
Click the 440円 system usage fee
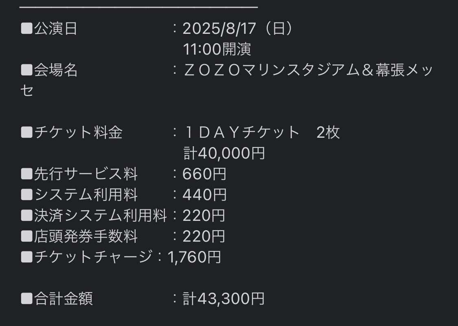coord(204,195)
